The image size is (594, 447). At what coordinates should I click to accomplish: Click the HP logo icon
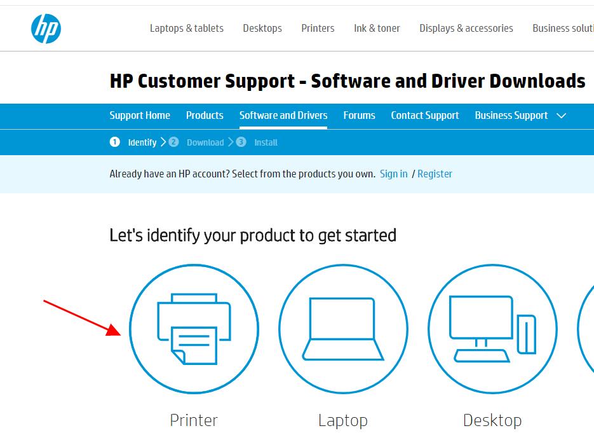click(x=46, y=28)
